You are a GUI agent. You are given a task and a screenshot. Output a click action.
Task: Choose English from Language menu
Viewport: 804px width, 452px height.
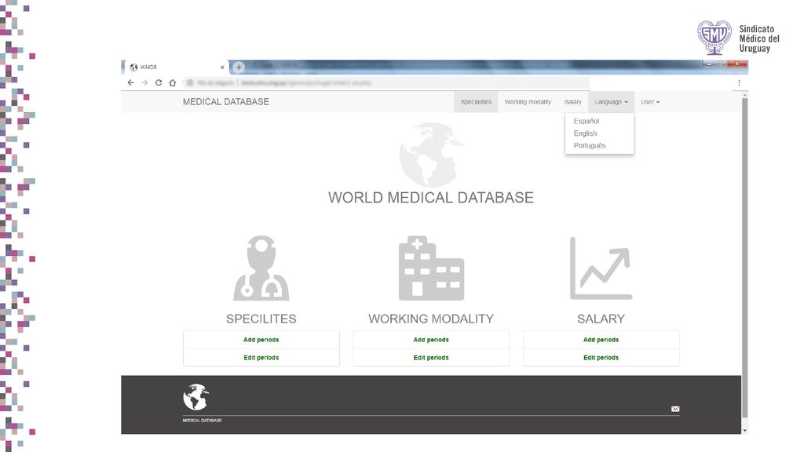coord(585,133)
